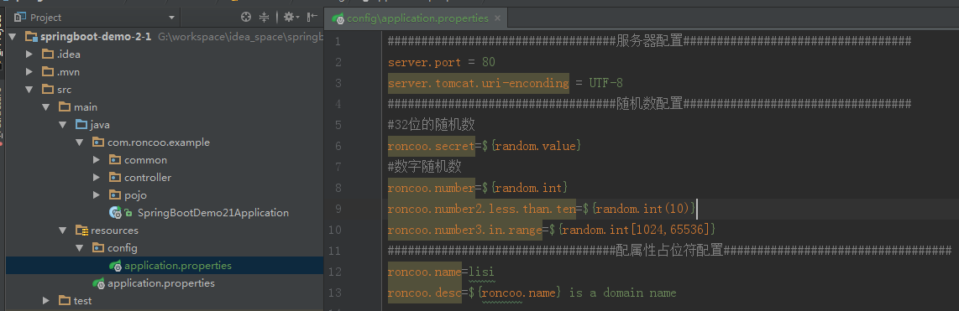Collapse the config folder arrow

(80, 249)
